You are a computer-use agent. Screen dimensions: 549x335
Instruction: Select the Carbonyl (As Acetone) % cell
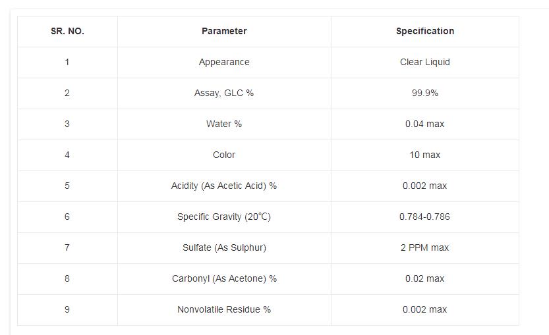224,278
